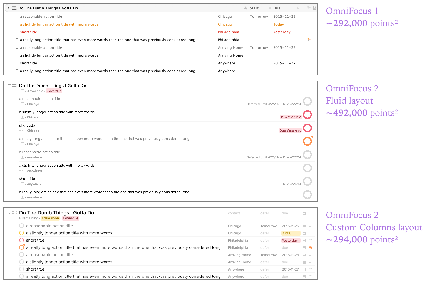Click the 'Due 11:00 PM' badge in Fluid layout

coord(291,117)
